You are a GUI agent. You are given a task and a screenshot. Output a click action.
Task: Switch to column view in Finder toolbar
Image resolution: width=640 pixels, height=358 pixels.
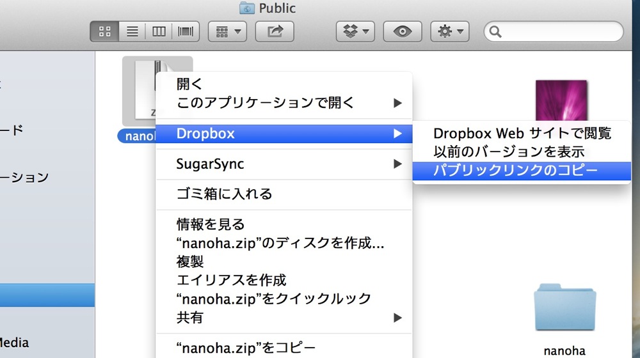pyautogui.click(x=158, y=31)
